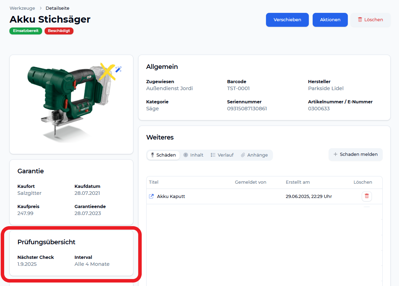
Task: Click the Löschen tool button
Action: [x=370, y=20]
